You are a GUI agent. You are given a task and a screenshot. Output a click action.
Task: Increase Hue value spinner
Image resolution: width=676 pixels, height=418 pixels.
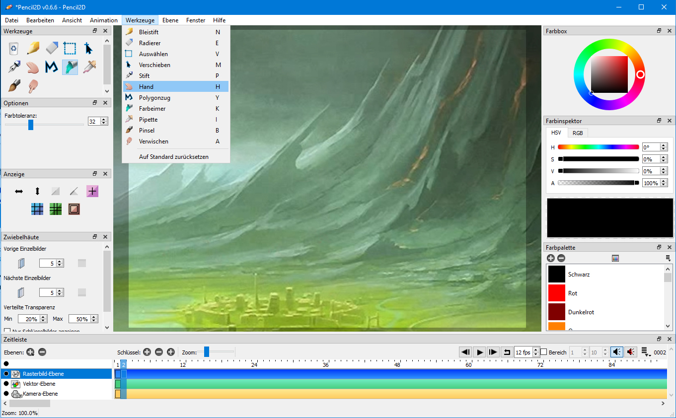(x=664, y=145)
